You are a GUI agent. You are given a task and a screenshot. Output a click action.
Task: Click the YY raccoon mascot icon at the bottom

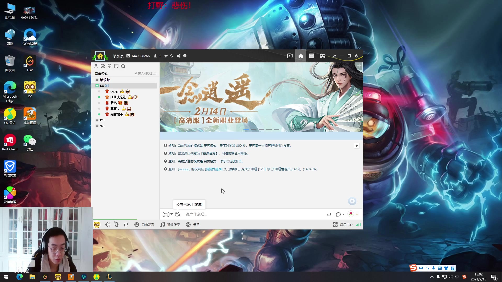(97, 225)
